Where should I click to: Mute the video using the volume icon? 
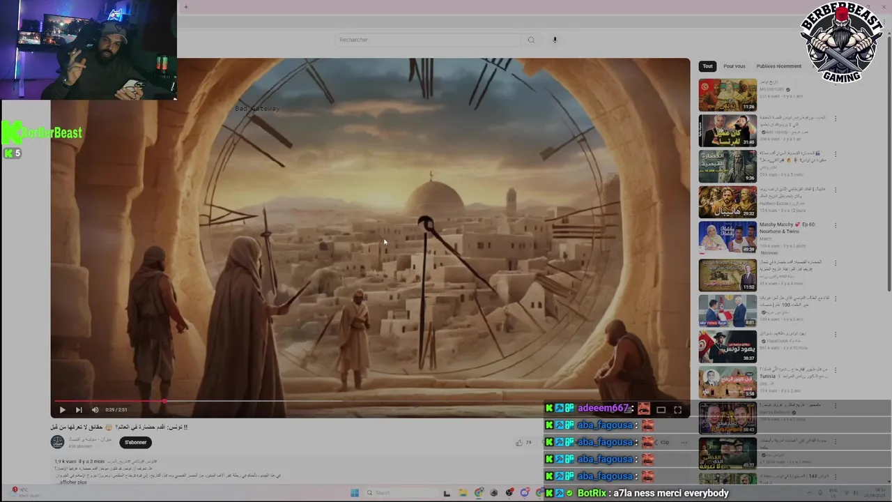[95, 410]
